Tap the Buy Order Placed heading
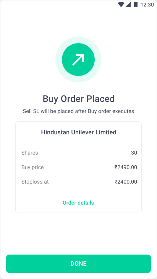 point(79,99)
